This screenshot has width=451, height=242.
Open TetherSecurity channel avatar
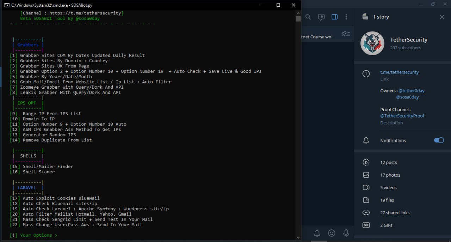372,43
